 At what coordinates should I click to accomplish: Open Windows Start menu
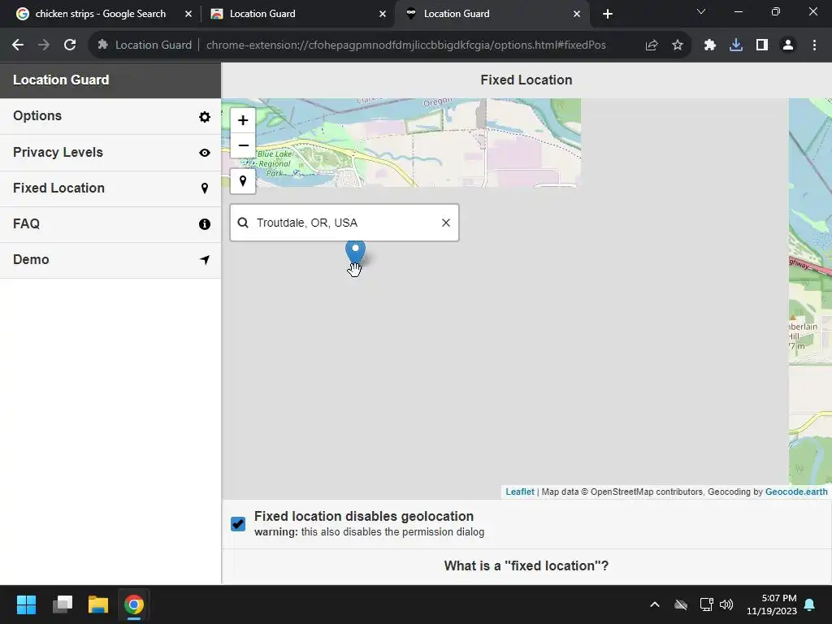[26, 604]
